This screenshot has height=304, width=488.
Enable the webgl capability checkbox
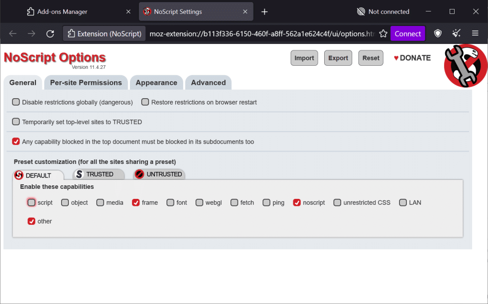click(x=199, y=202)
